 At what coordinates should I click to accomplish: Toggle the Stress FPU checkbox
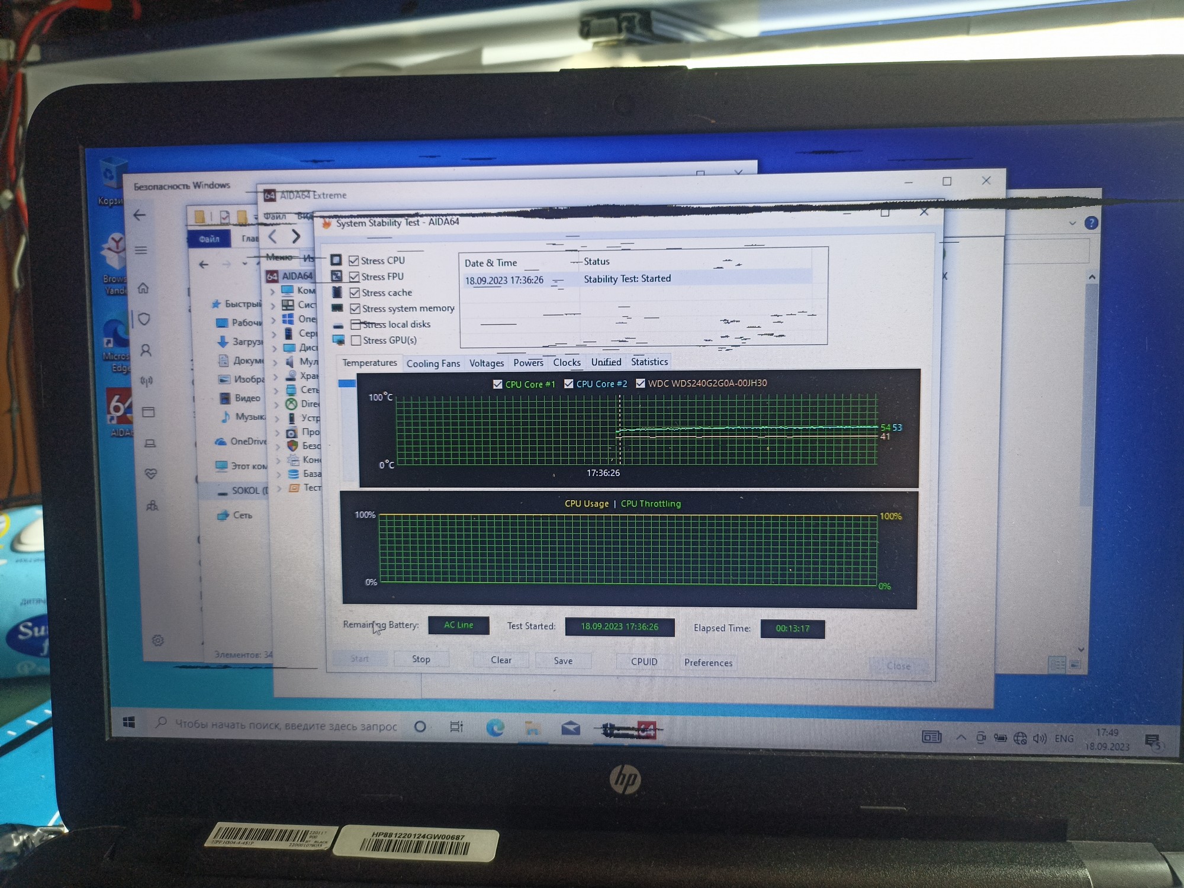point(354,276)
